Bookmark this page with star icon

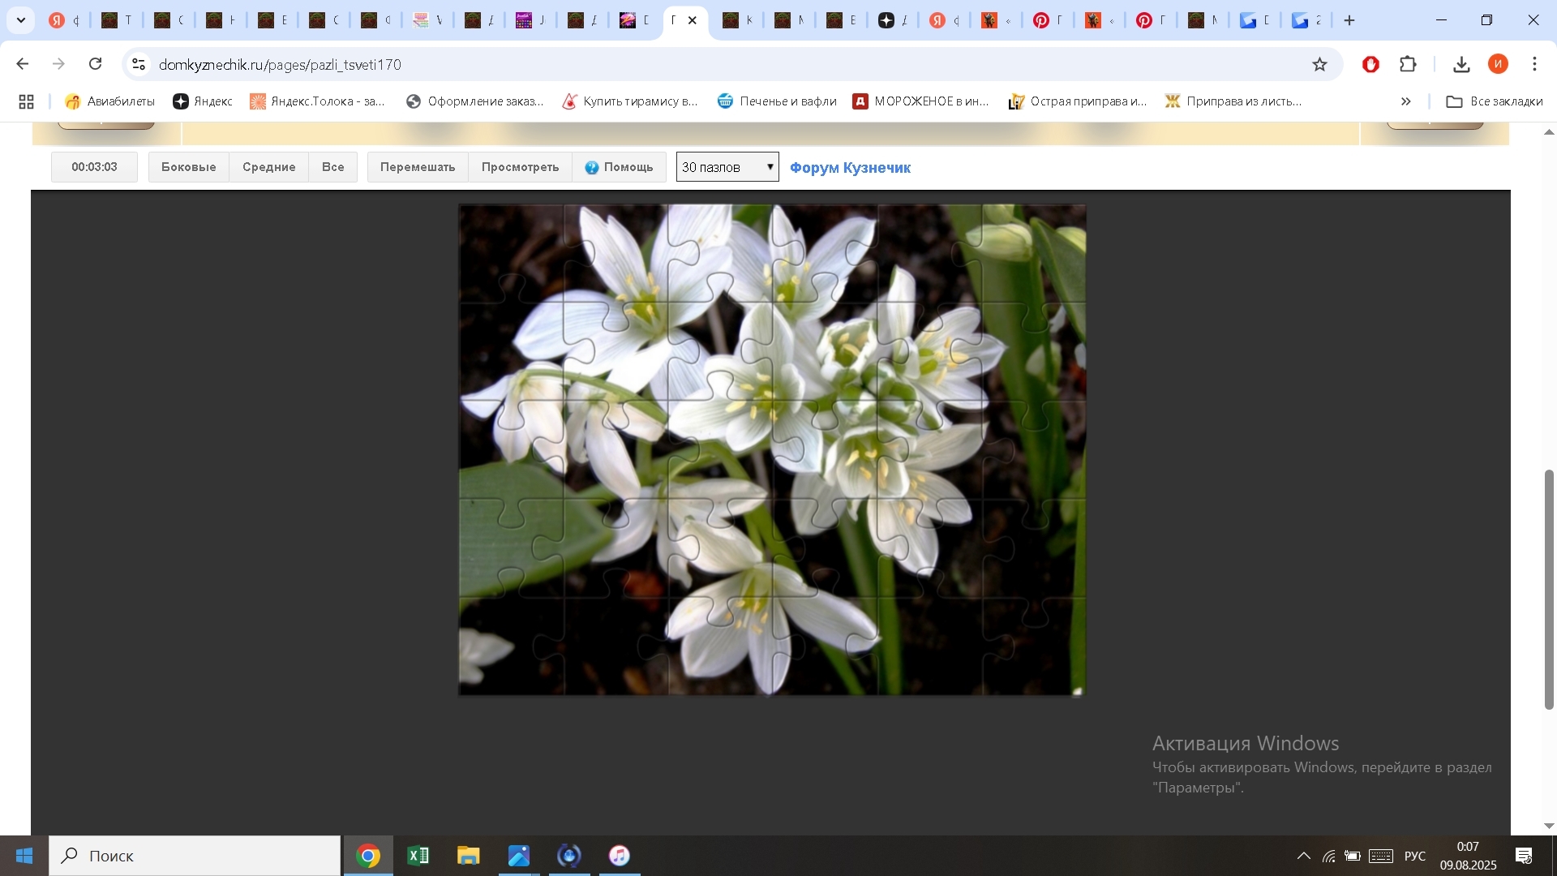pyautogui.click(x=1319, y=64)
